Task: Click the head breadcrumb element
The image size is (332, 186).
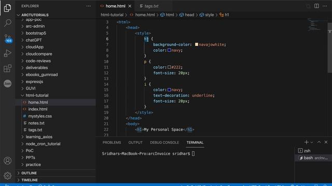Action: click(x=187, y=15)
